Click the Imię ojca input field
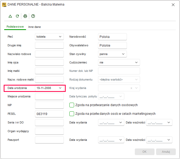The height and width of the screenshot is (159, 180). coord(49,62)
